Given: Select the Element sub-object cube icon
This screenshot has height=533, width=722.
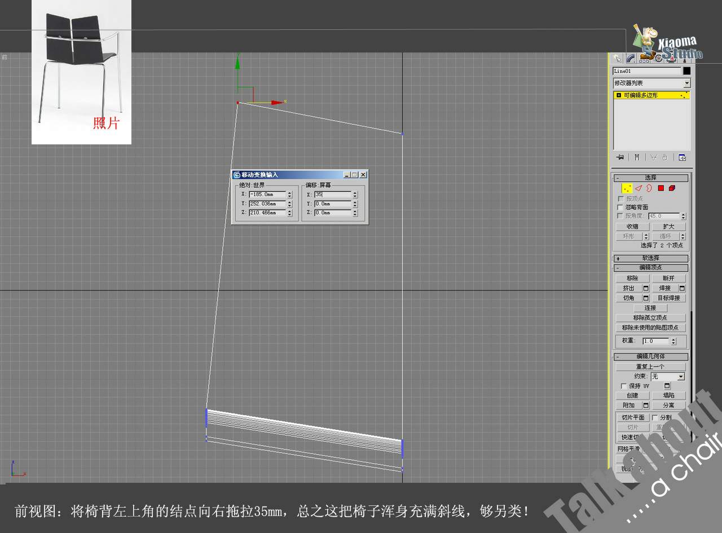Looking at the screenshot, I should [672, 188].
